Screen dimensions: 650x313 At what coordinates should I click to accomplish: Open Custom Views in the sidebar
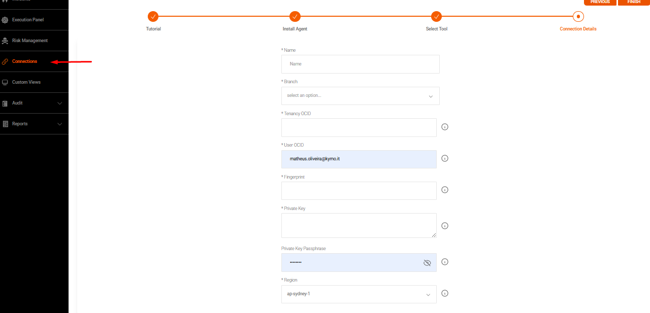(26, 82)
